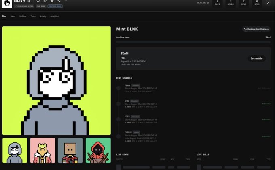Click the history icon in Configuration Changes

click(245, 29)
